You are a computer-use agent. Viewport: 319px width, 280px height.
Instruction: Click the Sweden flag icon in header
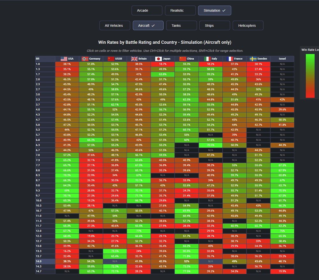(253, 59)
